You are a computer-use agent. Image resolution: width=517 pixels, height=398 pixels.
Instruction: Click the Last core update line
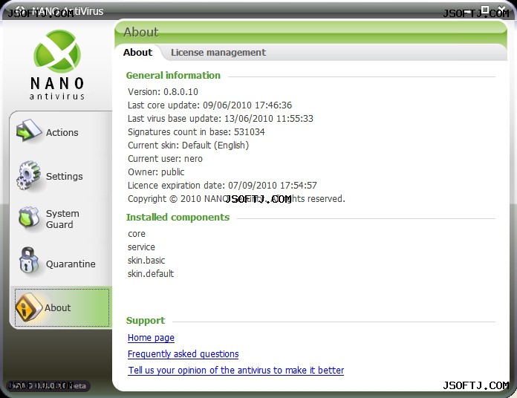[x=209, y=105]
